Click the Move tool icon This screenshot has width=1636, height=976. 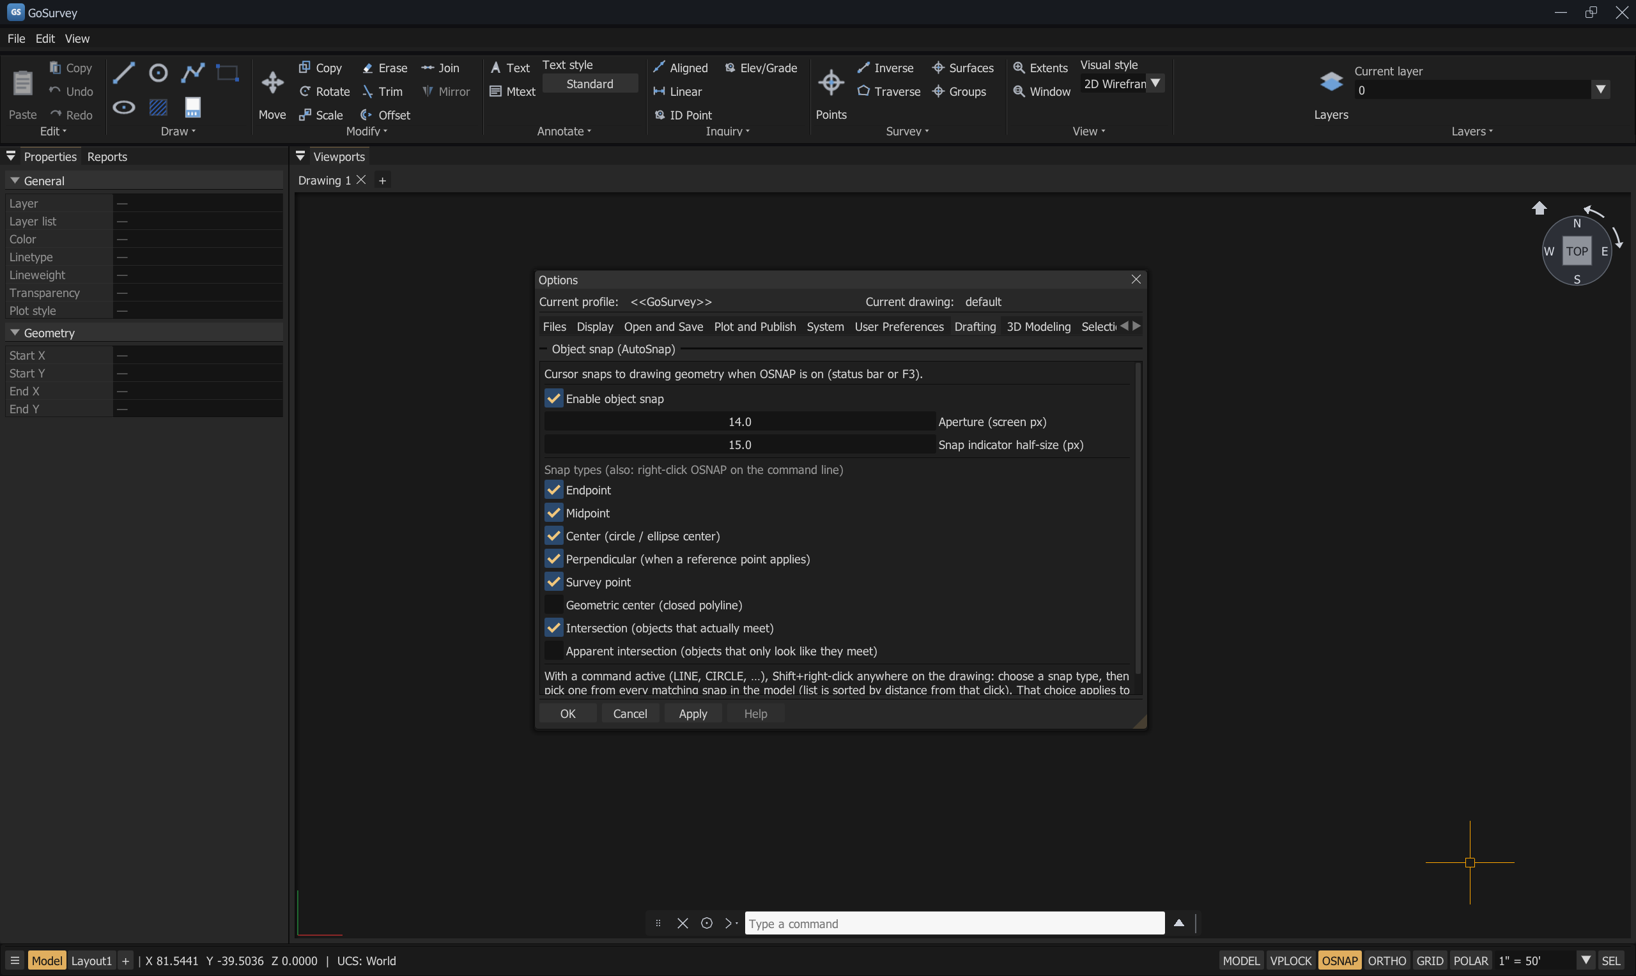coord(272,83)
